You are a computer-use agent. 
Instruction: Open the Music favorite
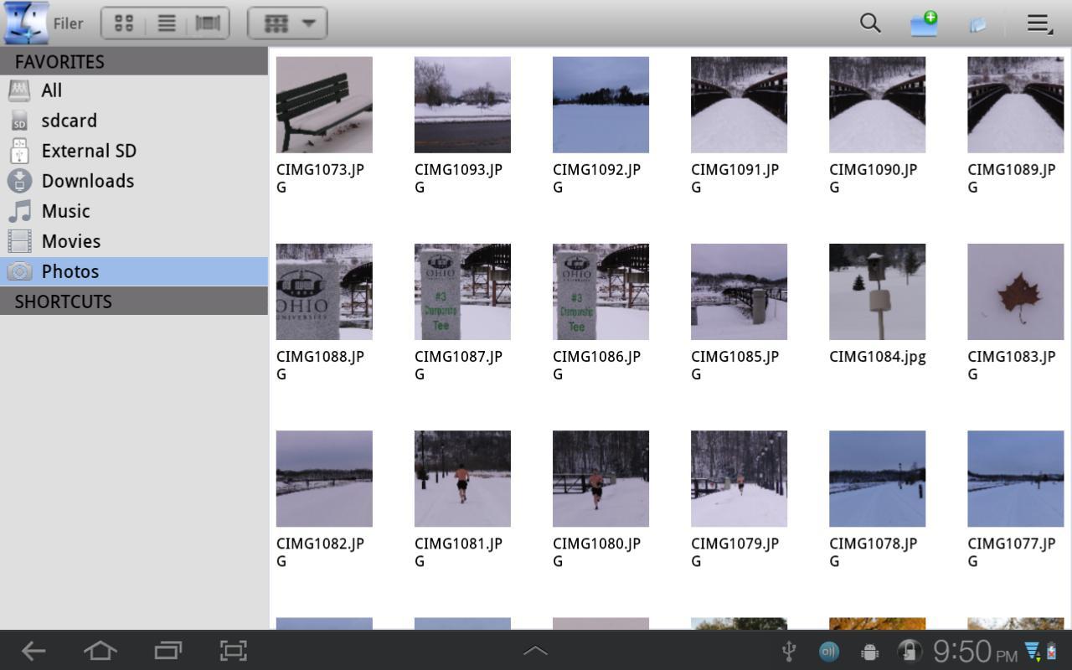[x=66, y=211]
